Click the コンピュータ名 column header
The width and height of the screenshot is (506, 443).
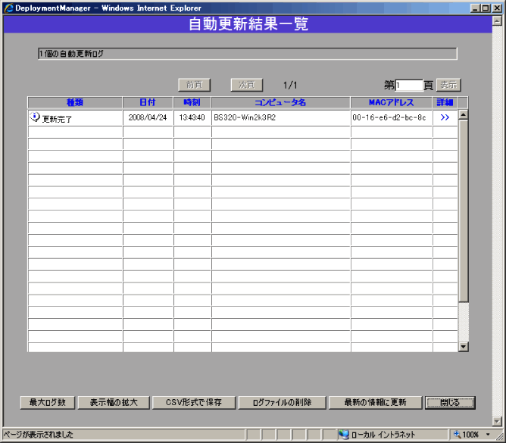point(280,102)
